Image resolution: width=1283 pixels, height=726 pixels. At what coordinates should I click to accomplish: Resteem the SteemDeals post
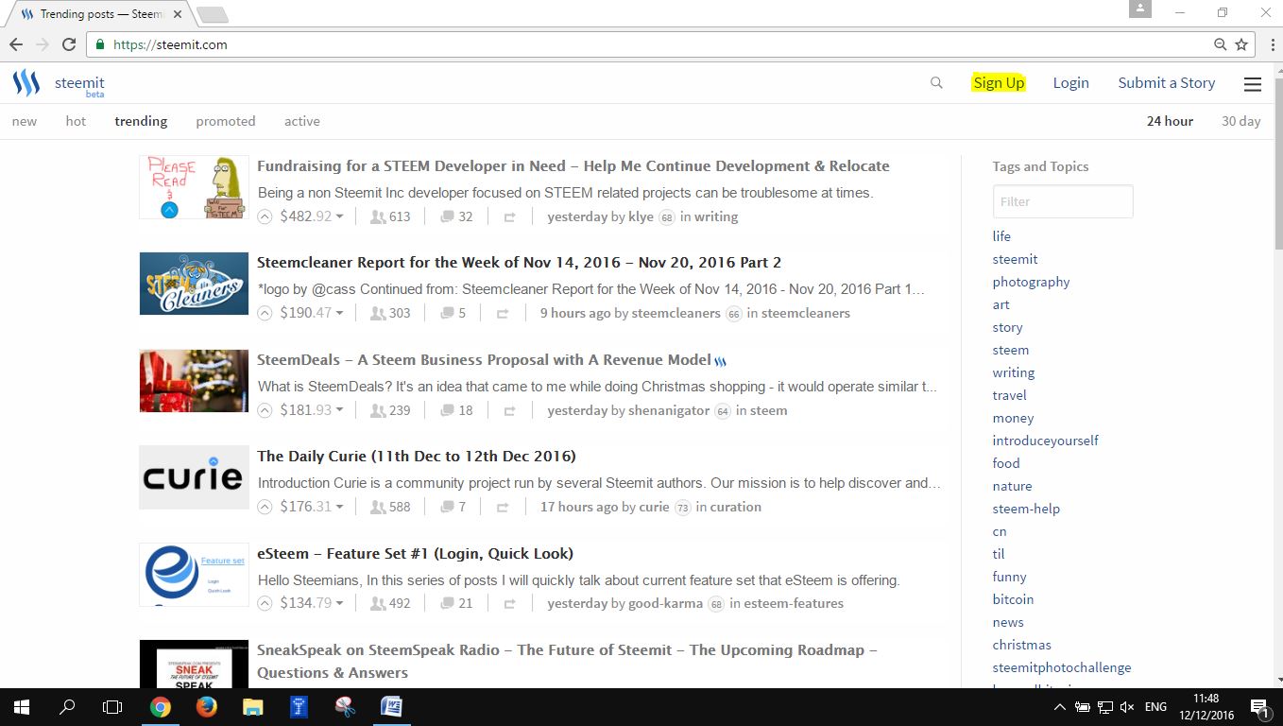pyautogui.click(x=509, y=411)
